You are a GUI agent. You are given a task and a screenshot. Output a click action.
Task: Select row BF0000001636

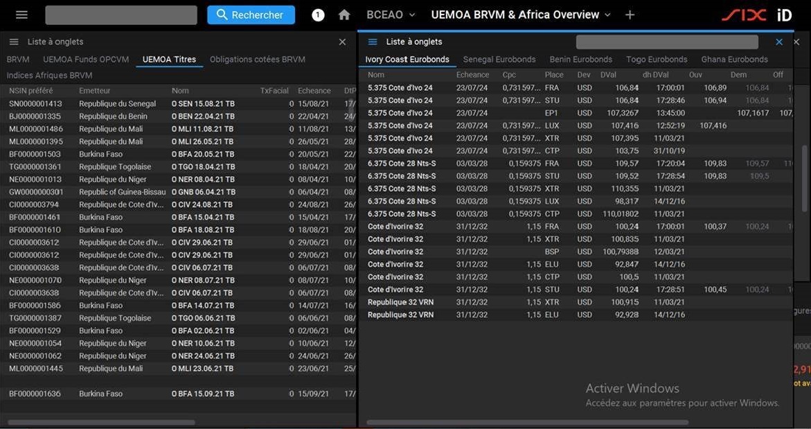[179, 394]
